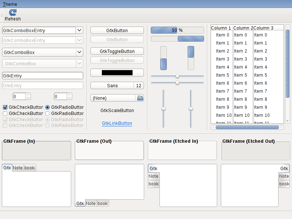Click the tree view scroll up arrow
The height and width of the screenshot is (219, 292).
[x=287, y=27]
